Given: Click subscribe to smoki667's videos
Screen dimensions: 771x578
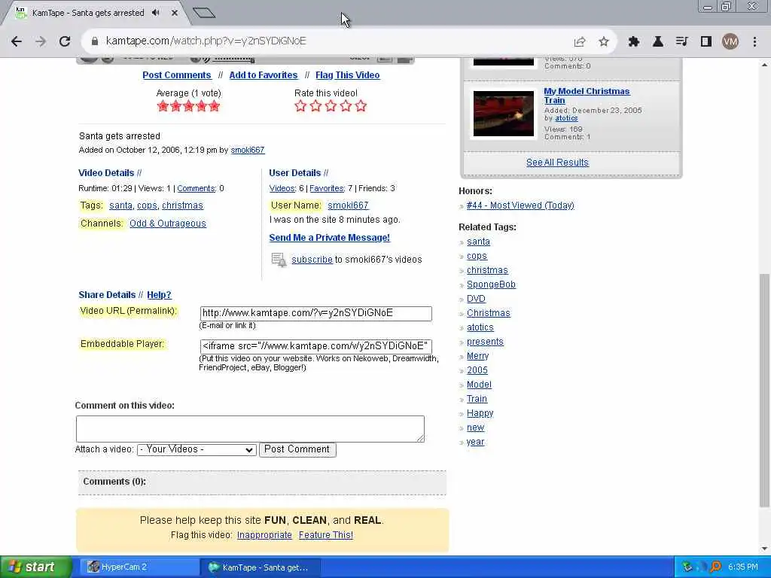Looking at the screenshot, I should tap(312, 260).
